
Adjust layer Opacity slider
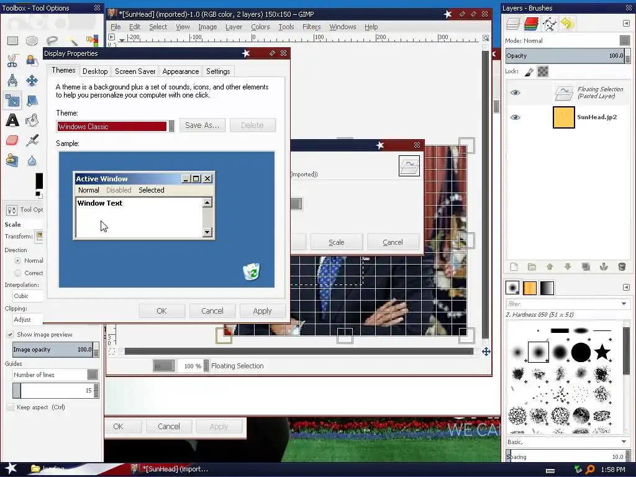click(x=568, y=56)
